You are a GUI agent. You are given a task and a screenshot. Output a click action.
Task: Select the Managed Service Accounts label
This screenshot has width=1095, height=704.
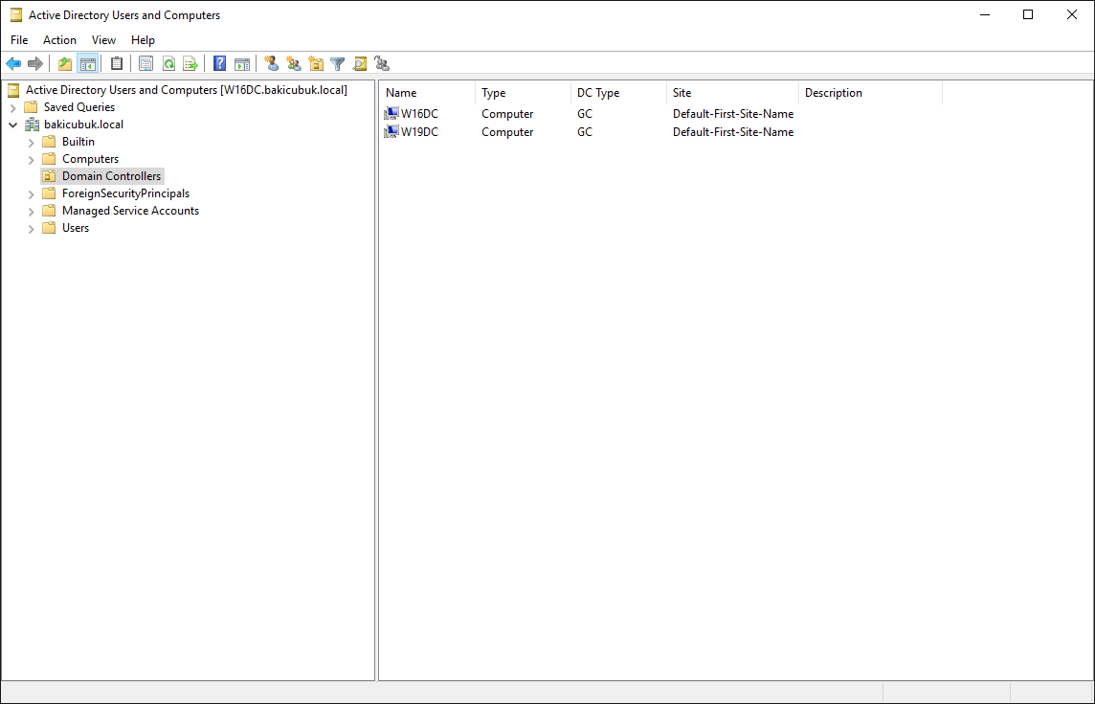click(x=130, y=211)
